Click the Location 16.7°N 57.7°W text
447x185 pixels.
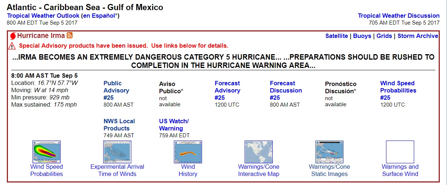[x=44, y=83]
